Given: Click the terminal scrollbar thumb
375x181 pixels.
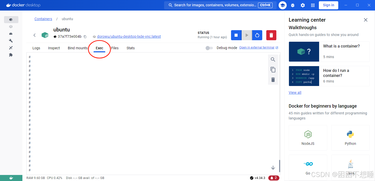Looking at the screenshot, I should click(x=279, y=166).
